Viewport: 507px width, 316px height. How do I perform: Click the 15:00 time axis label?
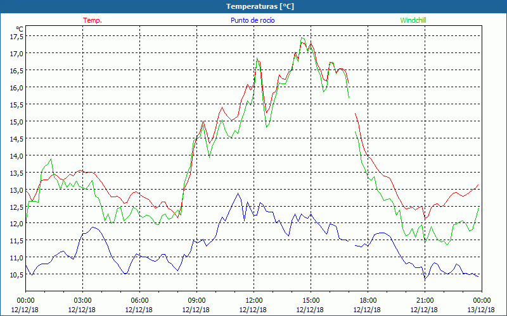click(311, 301)
